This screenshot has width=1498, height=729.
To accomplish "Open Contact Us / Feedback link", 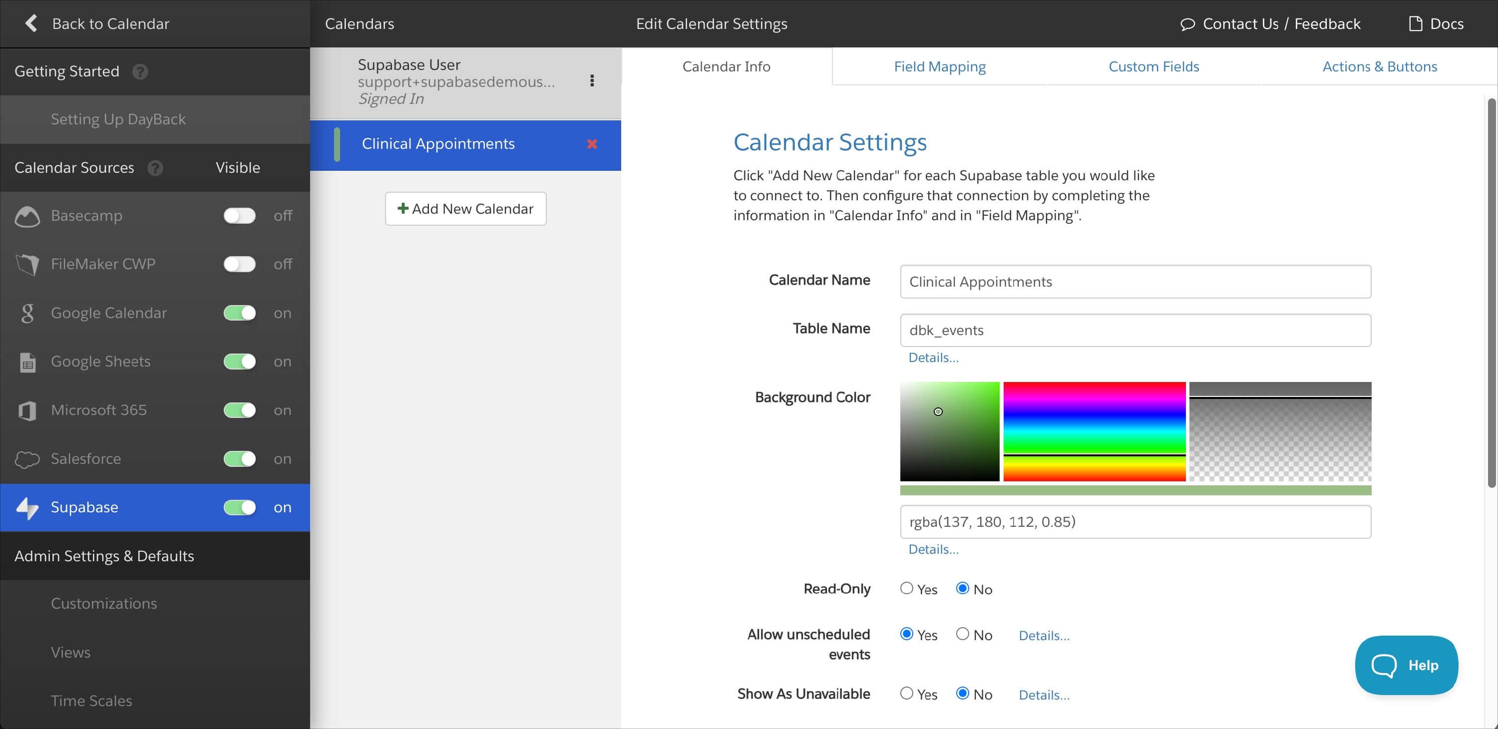I will pyautogui.click(x=1271, y=24).
